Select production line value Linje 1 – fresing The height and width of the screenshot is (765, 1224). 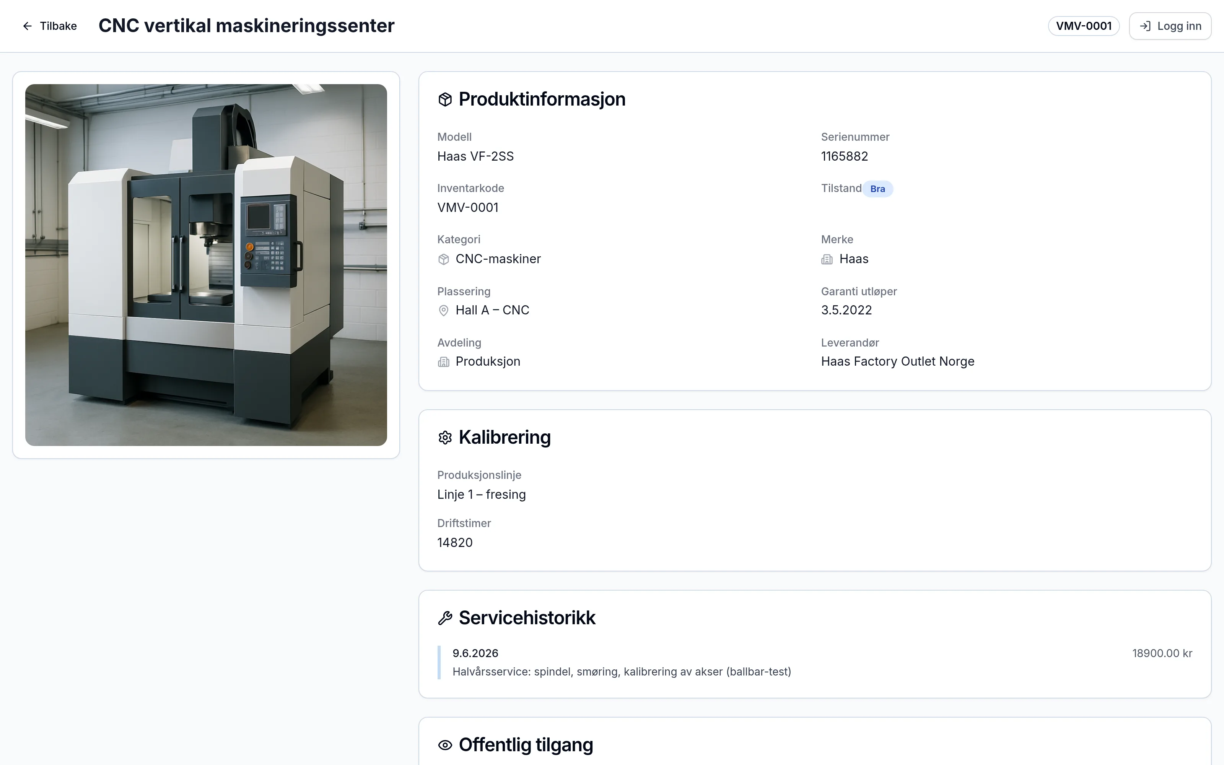click(482, 494)
